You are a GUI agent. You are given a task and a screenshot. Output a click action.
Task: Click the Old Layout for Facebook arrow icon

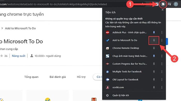pyautogui.click(x=108, y=79)
